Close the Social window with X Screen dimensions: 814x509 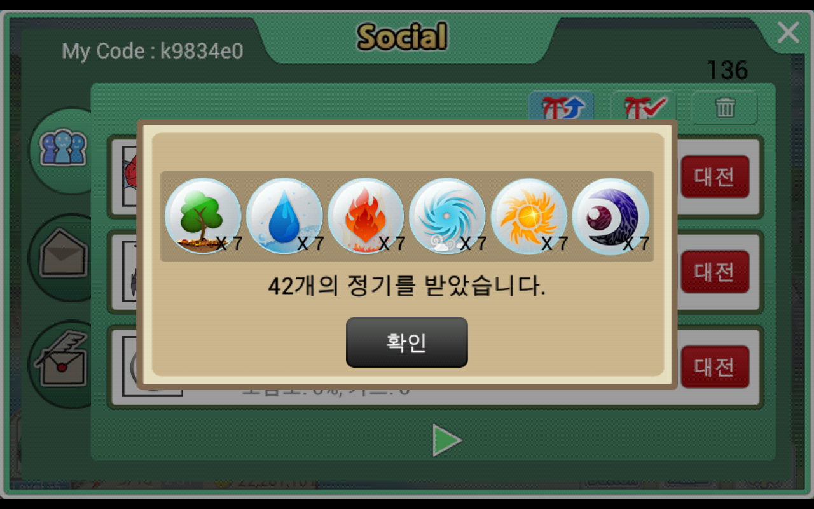pyautogui.click(x=788, y=32)
